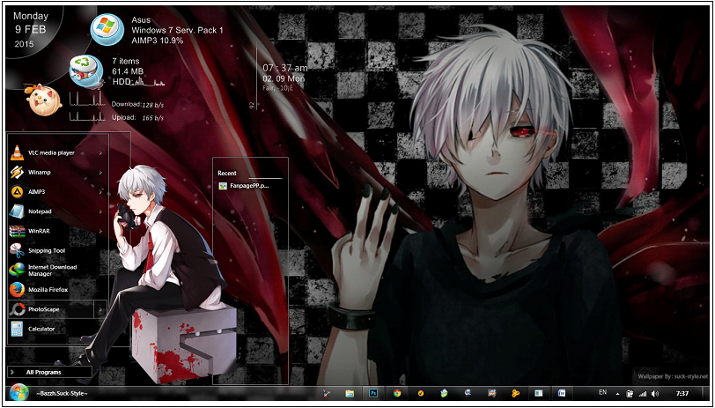Expand VLC media player submenu arrow
The height and width of the screenshot is (408, 715).
point(100,152)
